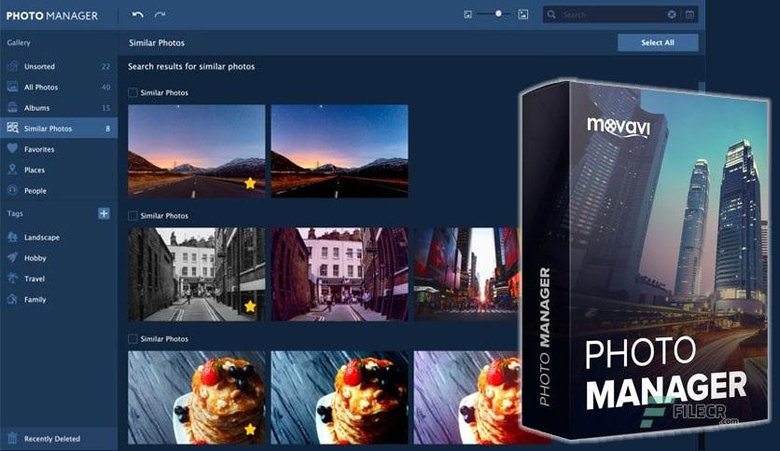The width and height of the screenshot is (780, 451).
Task: Check the pancake photos group checkbox
Action: [132, 339]
